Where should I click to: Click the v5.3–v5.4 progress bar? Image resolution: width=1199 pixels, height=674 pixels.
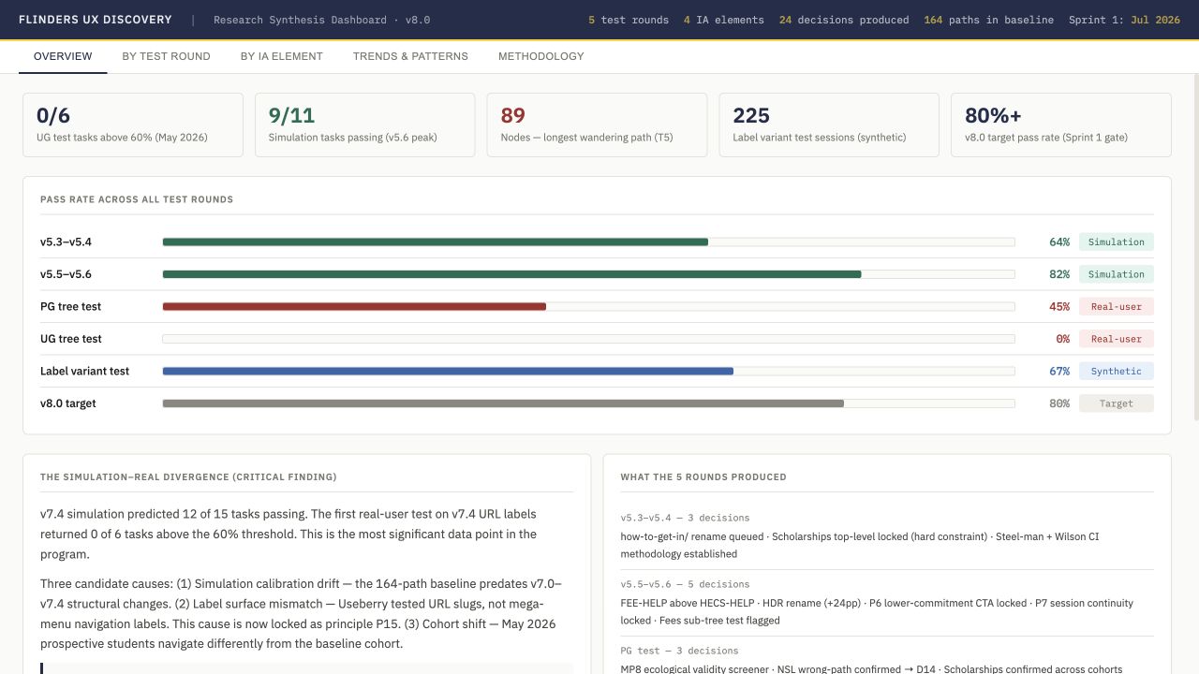point(588,242)
